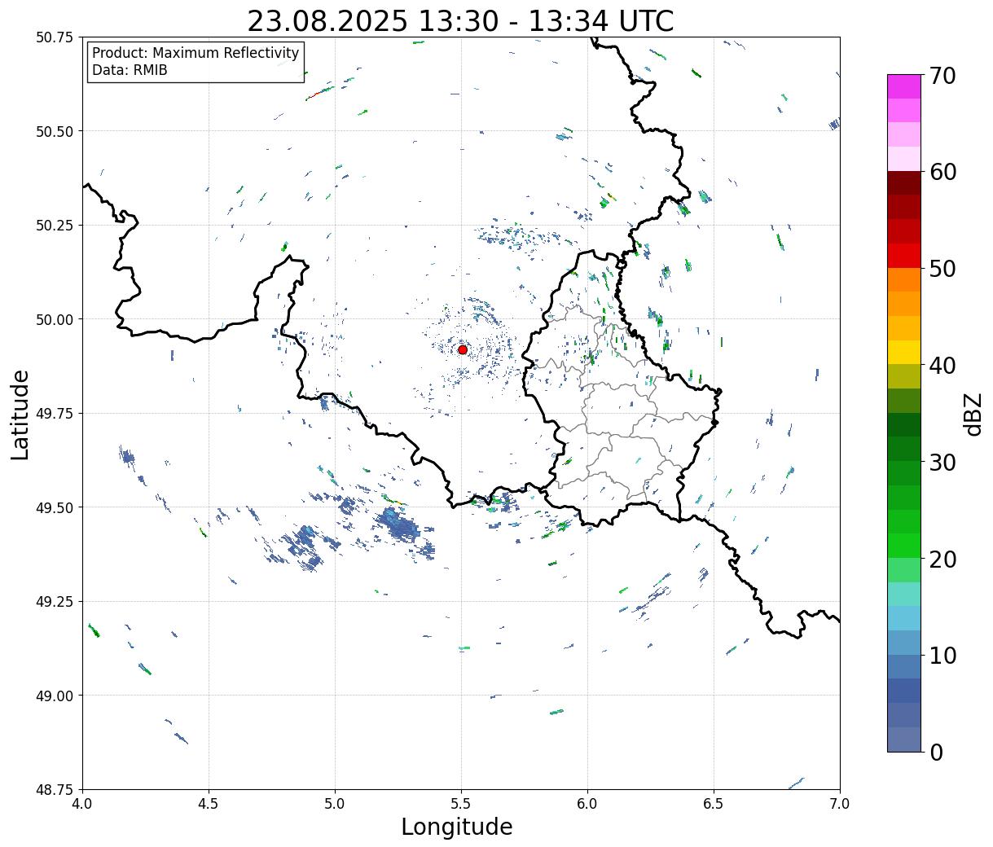
Task: Click the "Data: RMIB" label
Action: [130, 70]
